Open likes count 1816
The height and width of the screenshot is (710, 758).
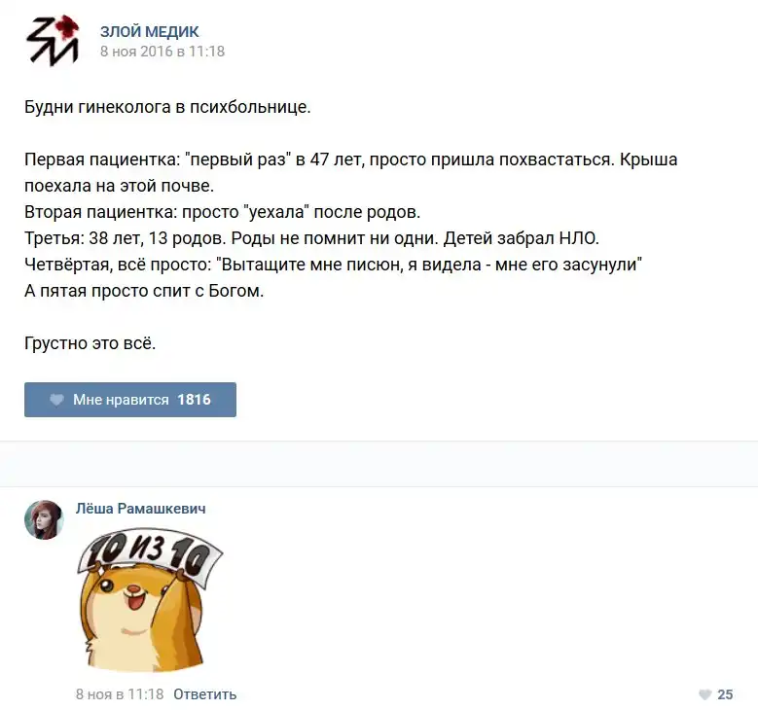[194, 400]
